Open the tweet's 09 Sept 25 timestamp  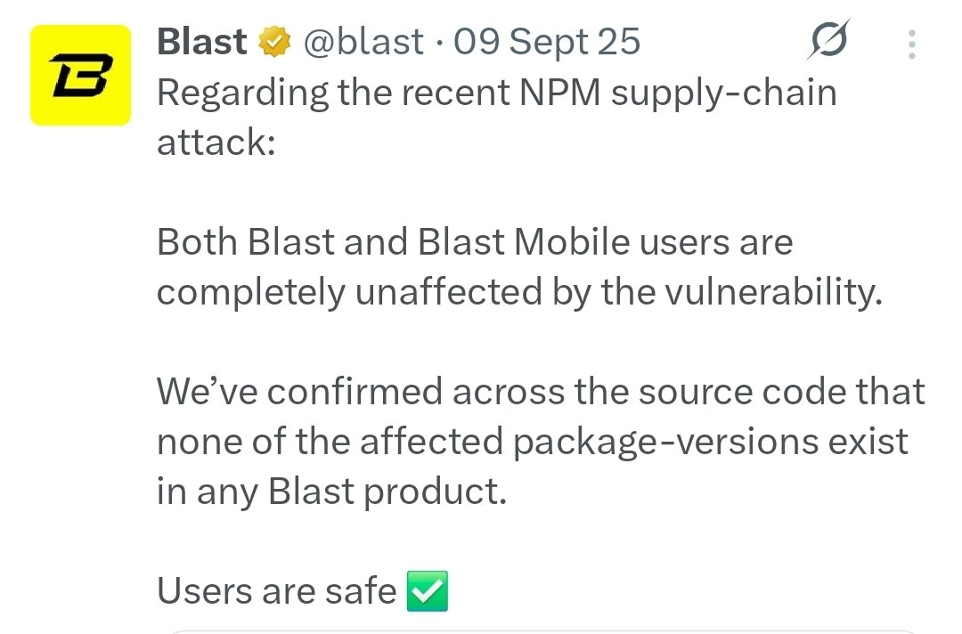547,42
